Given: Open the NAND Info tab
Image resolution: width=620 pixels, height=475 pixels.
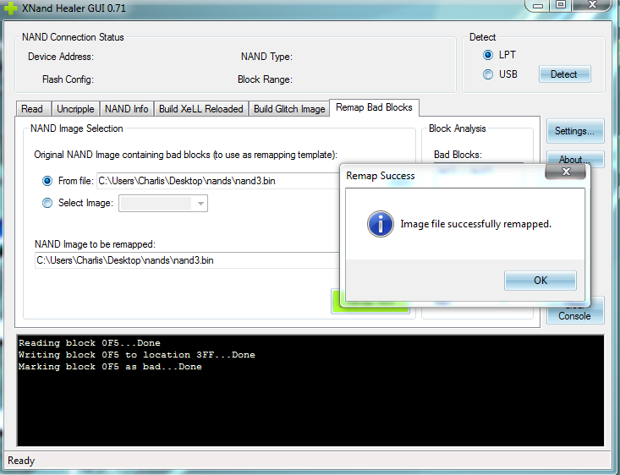Looking at the screenshot, I should 127,109.
